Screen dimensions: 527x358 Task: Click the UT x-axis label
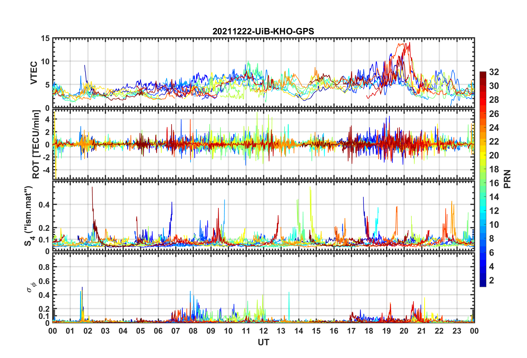[x=263, y=342]
